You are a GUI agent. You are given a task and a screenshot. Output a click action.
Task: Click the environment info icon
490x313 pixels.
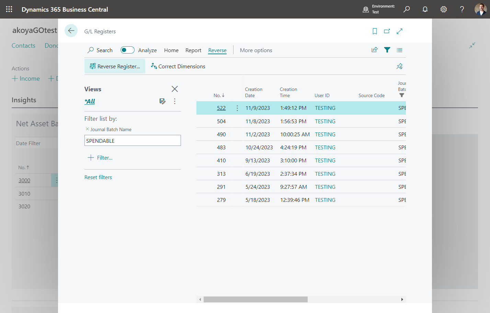[x=366, y=9]
